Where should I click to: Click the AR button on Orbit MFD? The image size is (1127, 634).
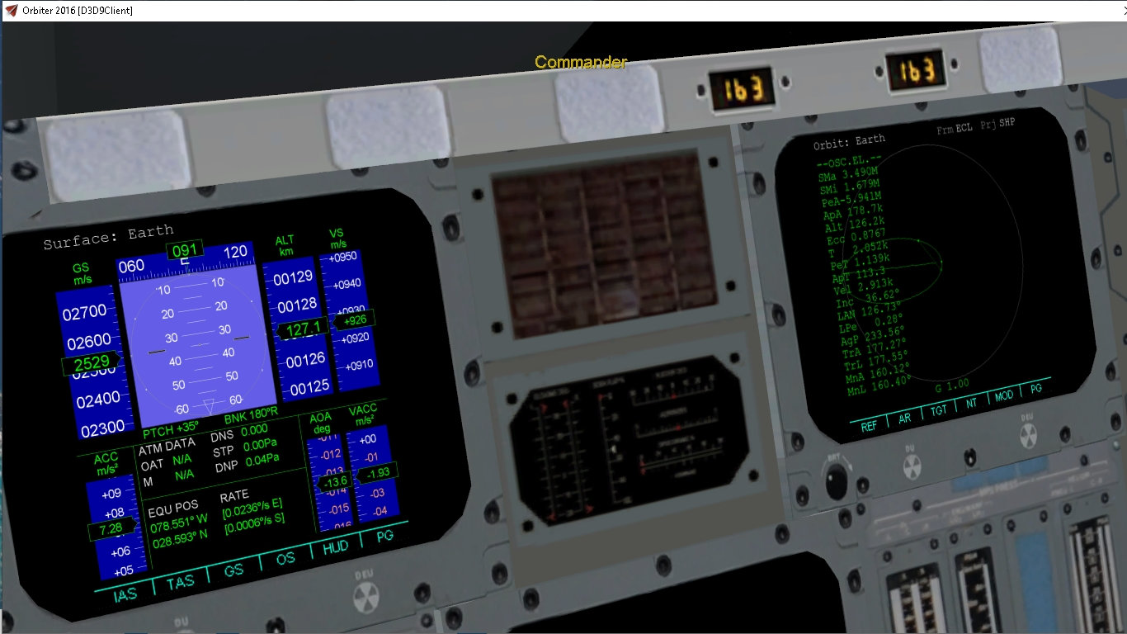[x=904, y=419]
